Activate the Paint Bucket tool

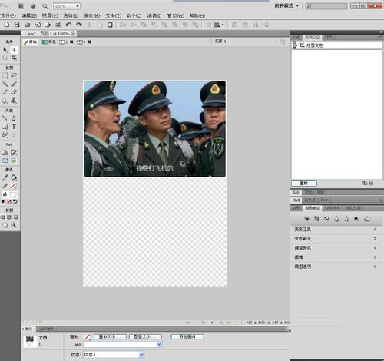coord(14,177)
